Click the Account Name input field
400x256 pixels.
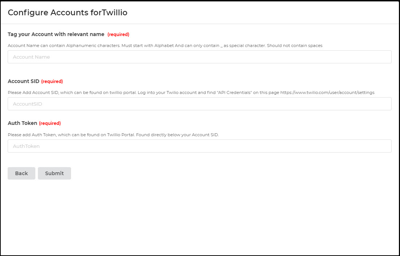(x=200, y=57)
